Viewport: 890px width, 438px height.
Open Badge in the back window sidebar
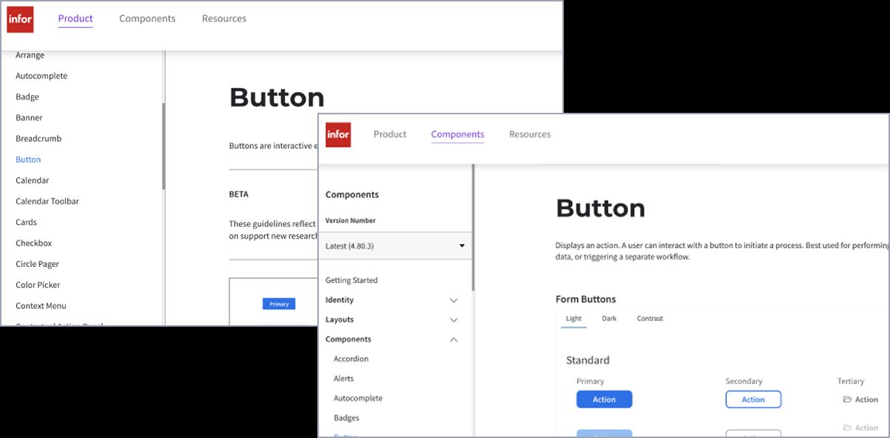tap(27, 97)
